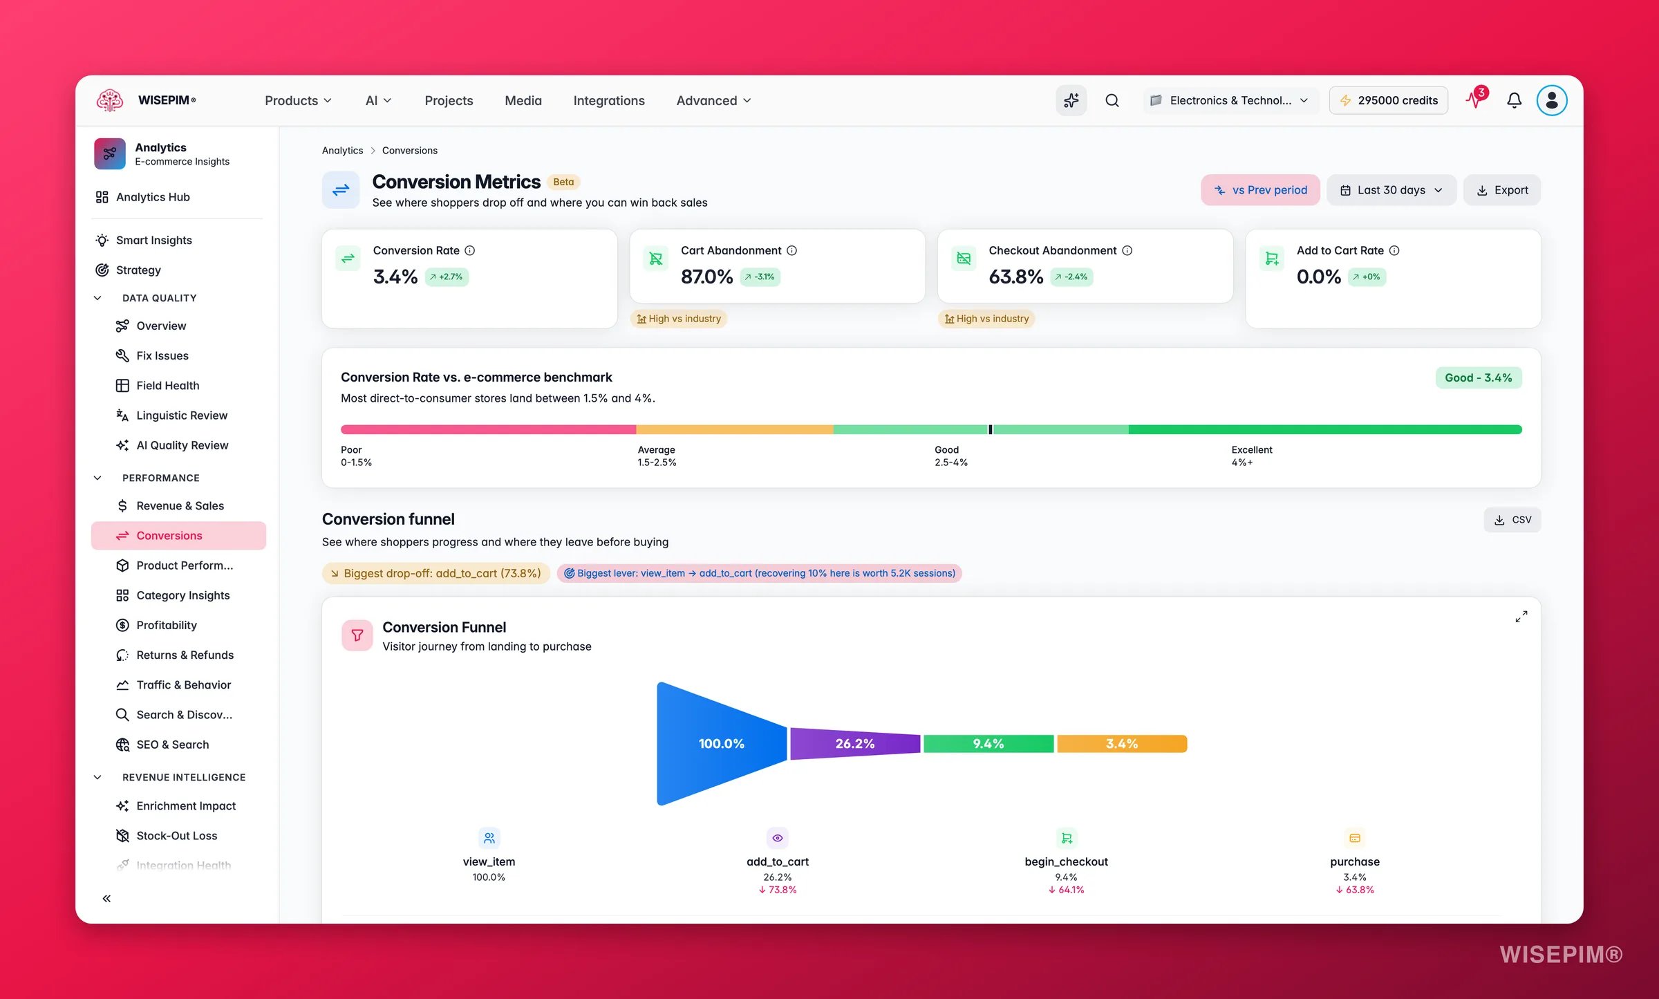Select Linguistic Review in sidebar
Screen dimensions: 1659x999
coord(178,415)
